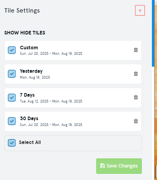
Task: Click the 7 Days date range text
Action: [51, 101]
